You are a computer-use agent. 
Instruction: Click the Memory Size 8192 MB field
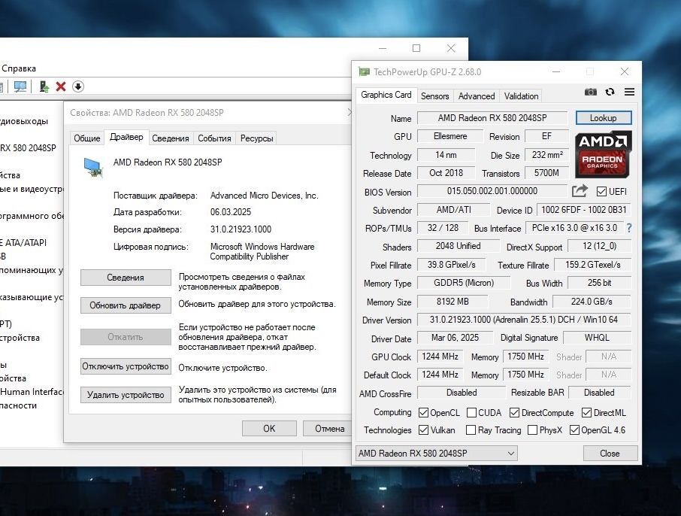click(x=452, y=302)
